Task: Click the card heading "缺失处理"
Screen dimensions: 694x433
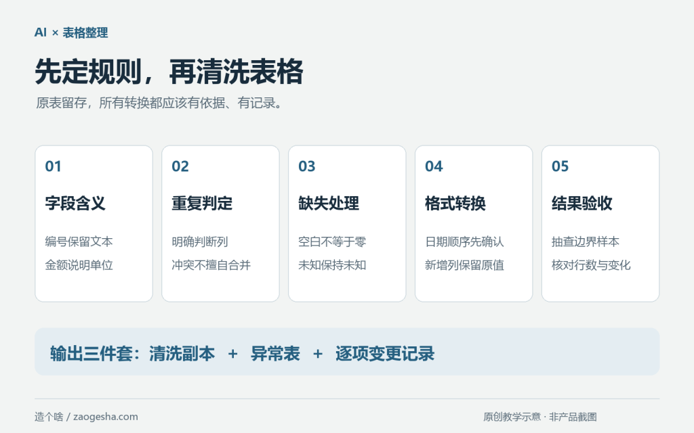Action: point(329,203)
